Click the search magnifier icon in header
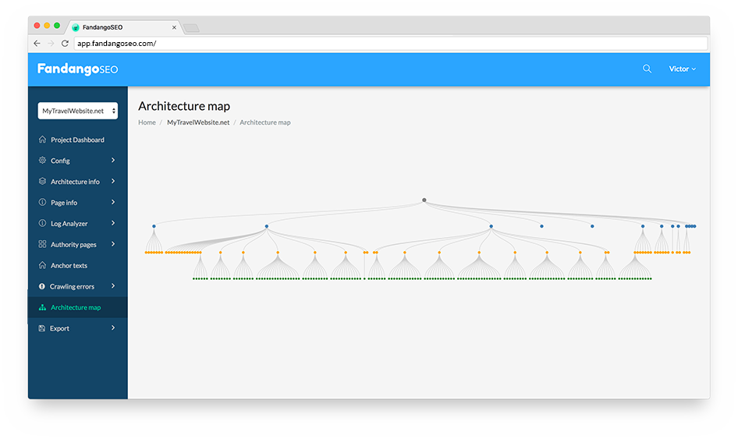The height and width of the screenshot is (439, 738). click(x=648, y=69)
